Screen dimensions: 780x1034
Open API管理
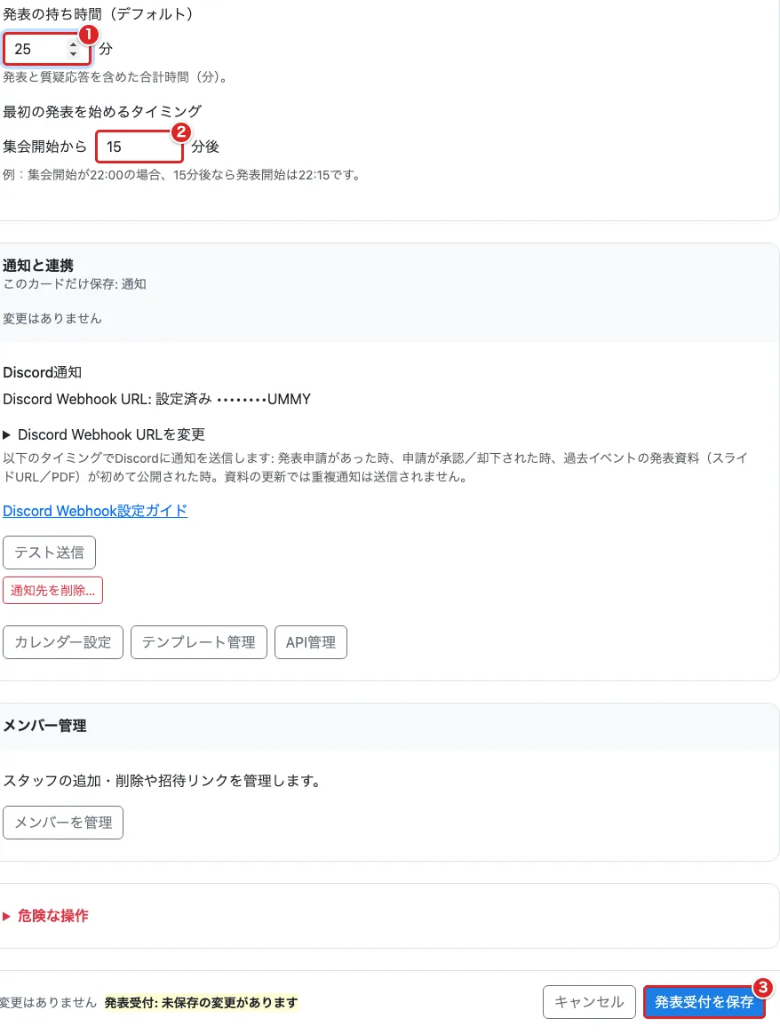311,642
